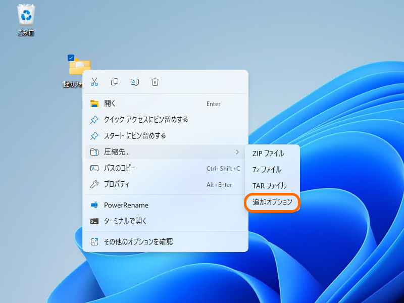
Task: Click the compress icon next to 圧縮先
Action: (94, 151)
